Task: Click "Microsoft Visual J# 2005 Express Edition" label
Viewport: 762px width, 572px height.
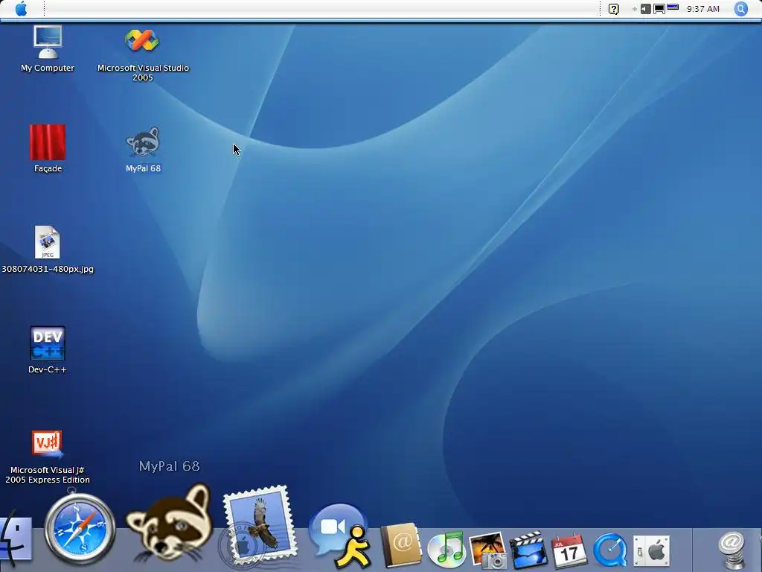Action: (x=47, y=474)
